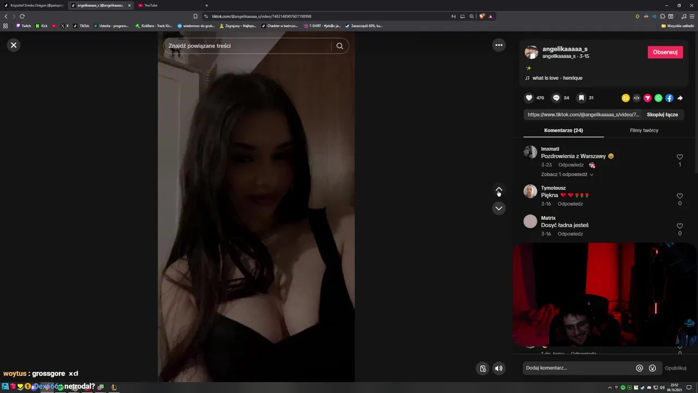Save the video with the bookmark icon
Viewport: 698px width, 393px height.
(x=581, y=98)
